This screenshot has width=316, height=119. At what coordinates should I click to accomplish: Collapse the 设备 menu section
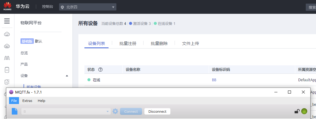[67, 76]
